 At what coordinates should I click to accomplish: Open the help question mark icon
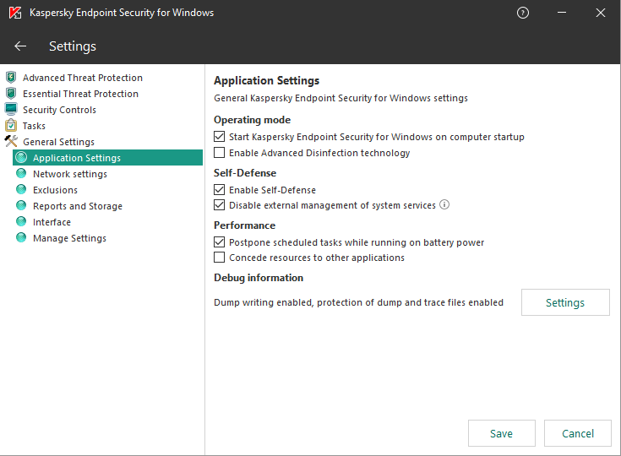(x=523, y=13)
